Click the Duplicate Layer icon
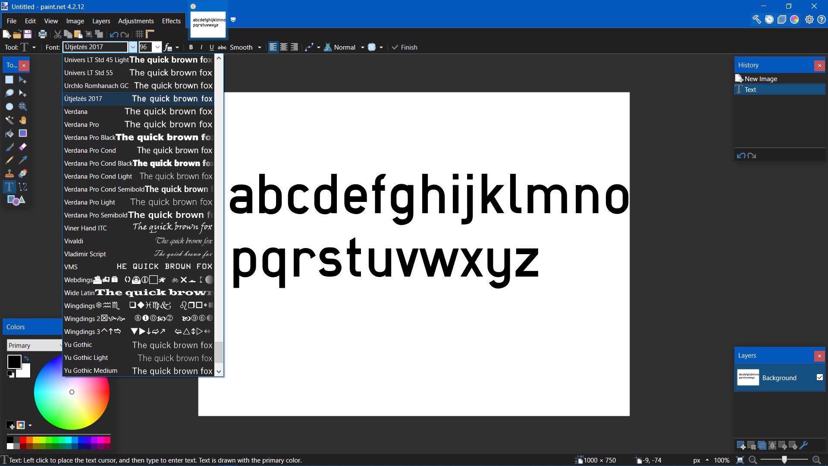Screen dimensions: 828x466 point(762,445)
